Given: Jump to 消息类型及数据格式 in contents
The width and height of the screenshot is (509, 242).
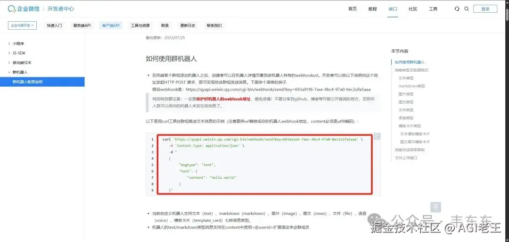Looking at the screenshot, I should coord(411,70).
